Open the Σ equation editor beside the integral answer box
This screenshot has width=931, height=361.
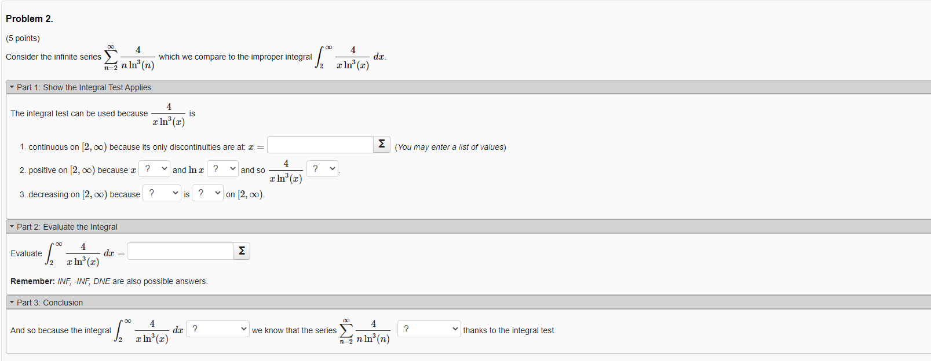pos(242,251)
